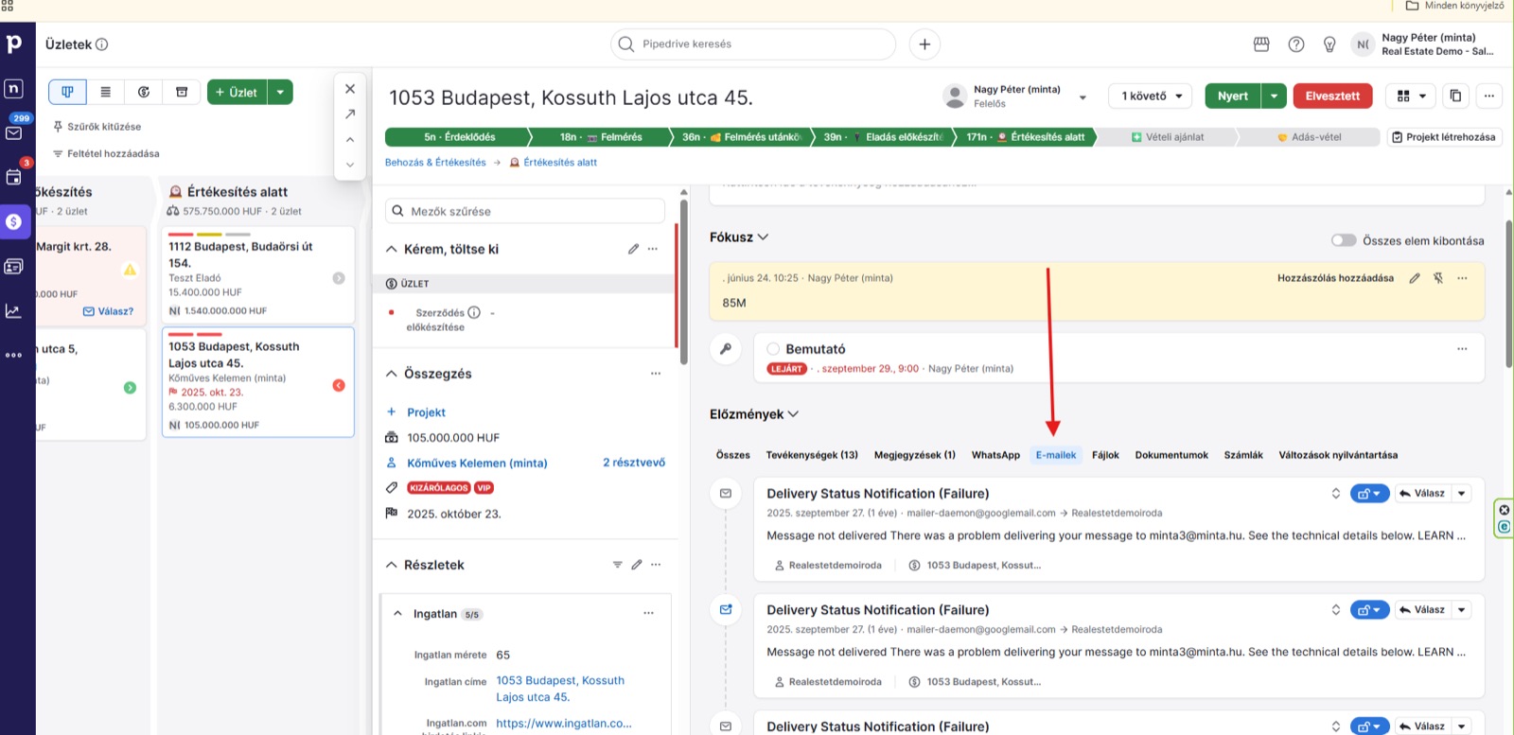Select the E-mailek tab
The height and width of the screenshot is (735, 1514).
pyautogui.click(x=1056, y=455)
